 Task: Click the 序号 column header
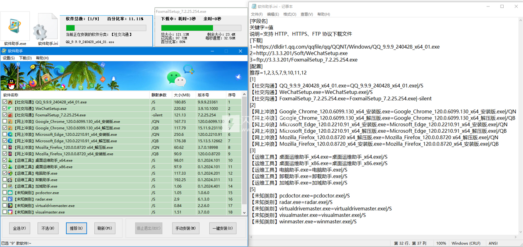(234, 95)
